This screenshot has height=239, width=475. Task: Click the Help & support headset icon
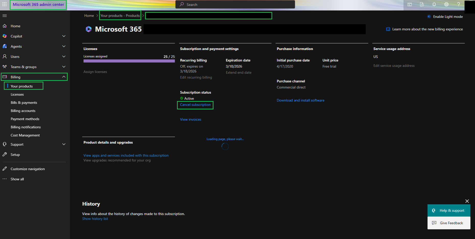(434, 210)
